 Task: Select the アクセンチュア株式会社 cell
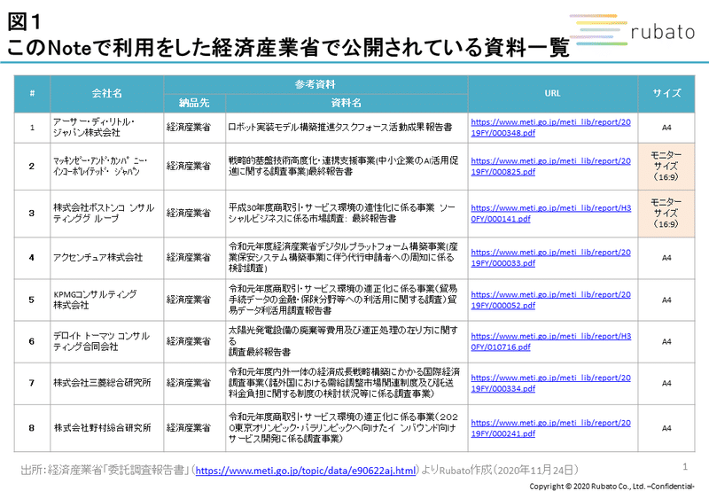[106, 258]
